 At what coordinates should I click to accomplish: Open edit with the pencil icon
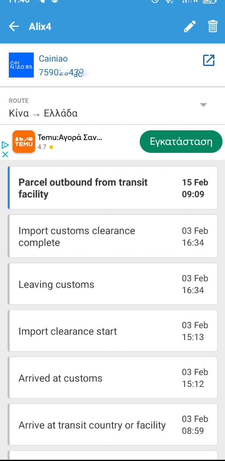pyautogui.click(x=190, y=27)
